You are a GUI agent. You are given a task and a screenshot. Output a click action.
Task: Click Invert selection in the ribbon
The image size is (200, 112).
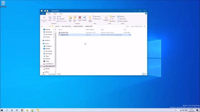(x=122, y=21)
